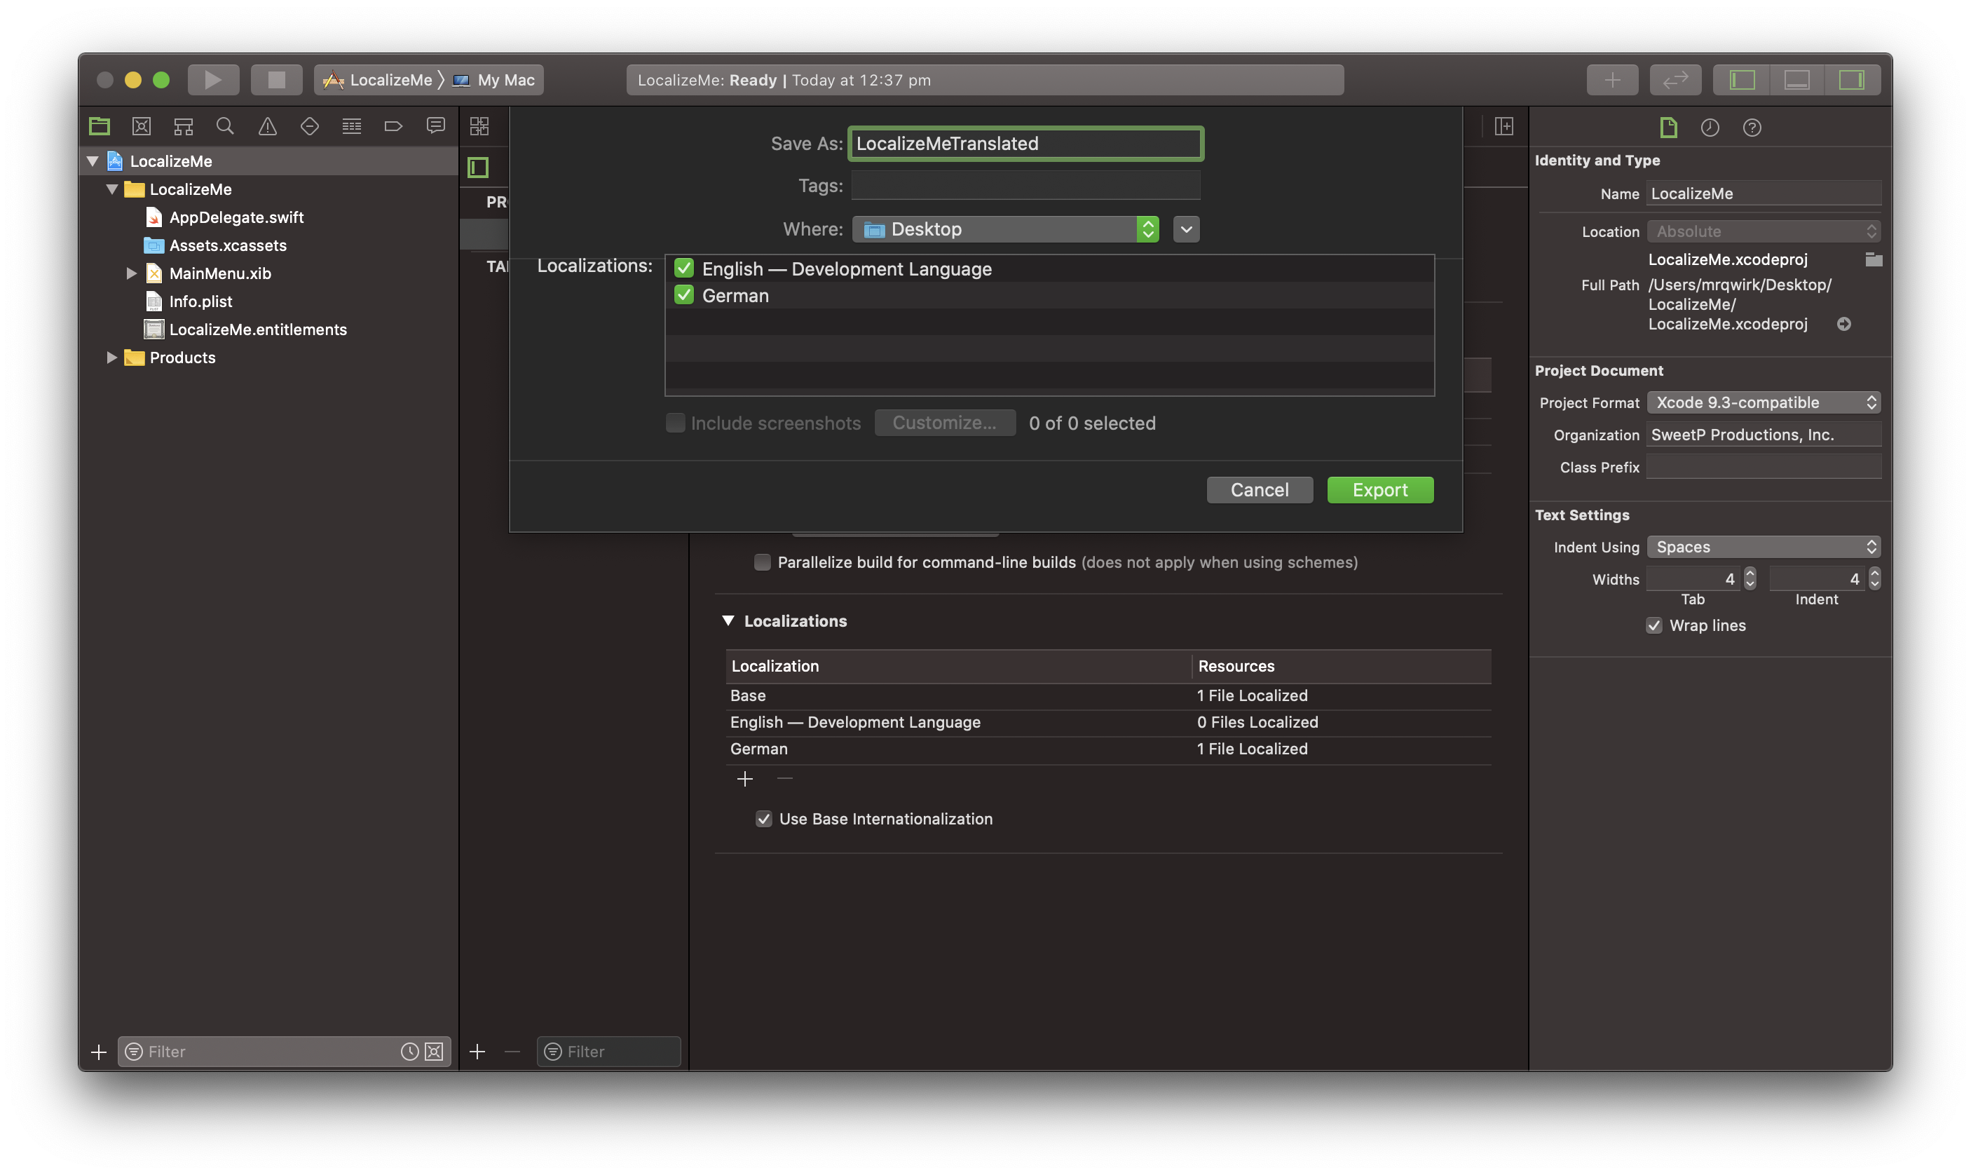Open Indent Using Spaces dropdown
This screenshot has height=1175, width=1971.
coord(1764,547)
